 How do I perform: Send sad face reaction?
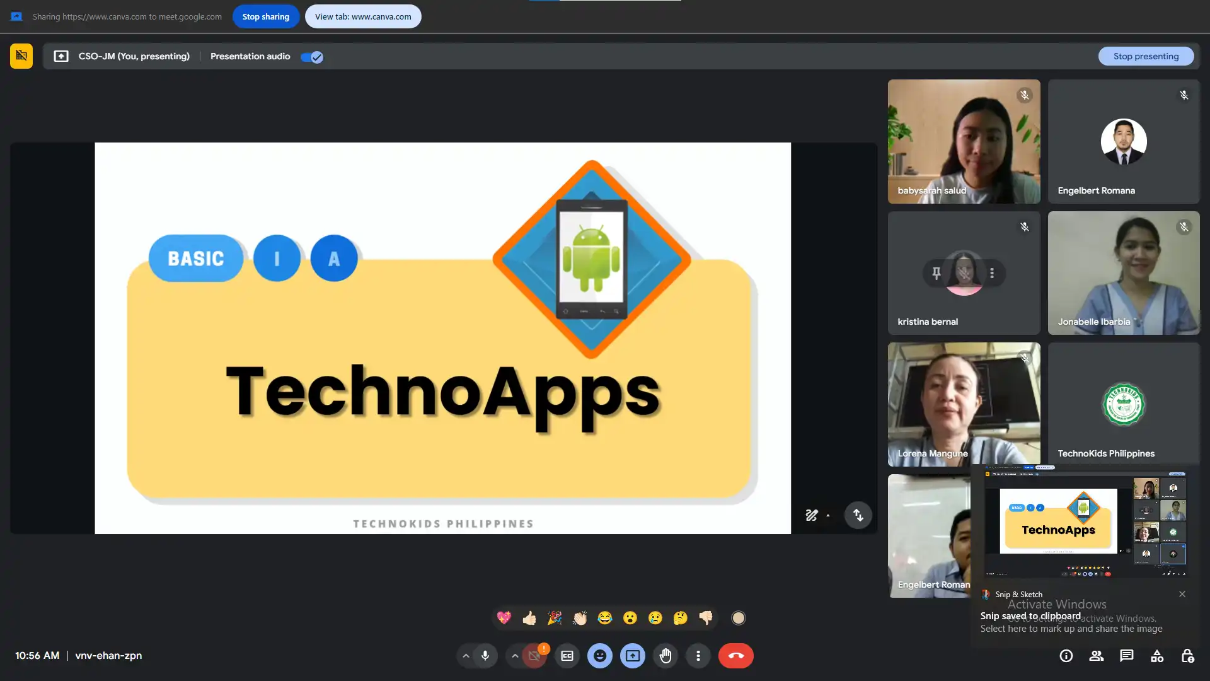tap(655, 618)
